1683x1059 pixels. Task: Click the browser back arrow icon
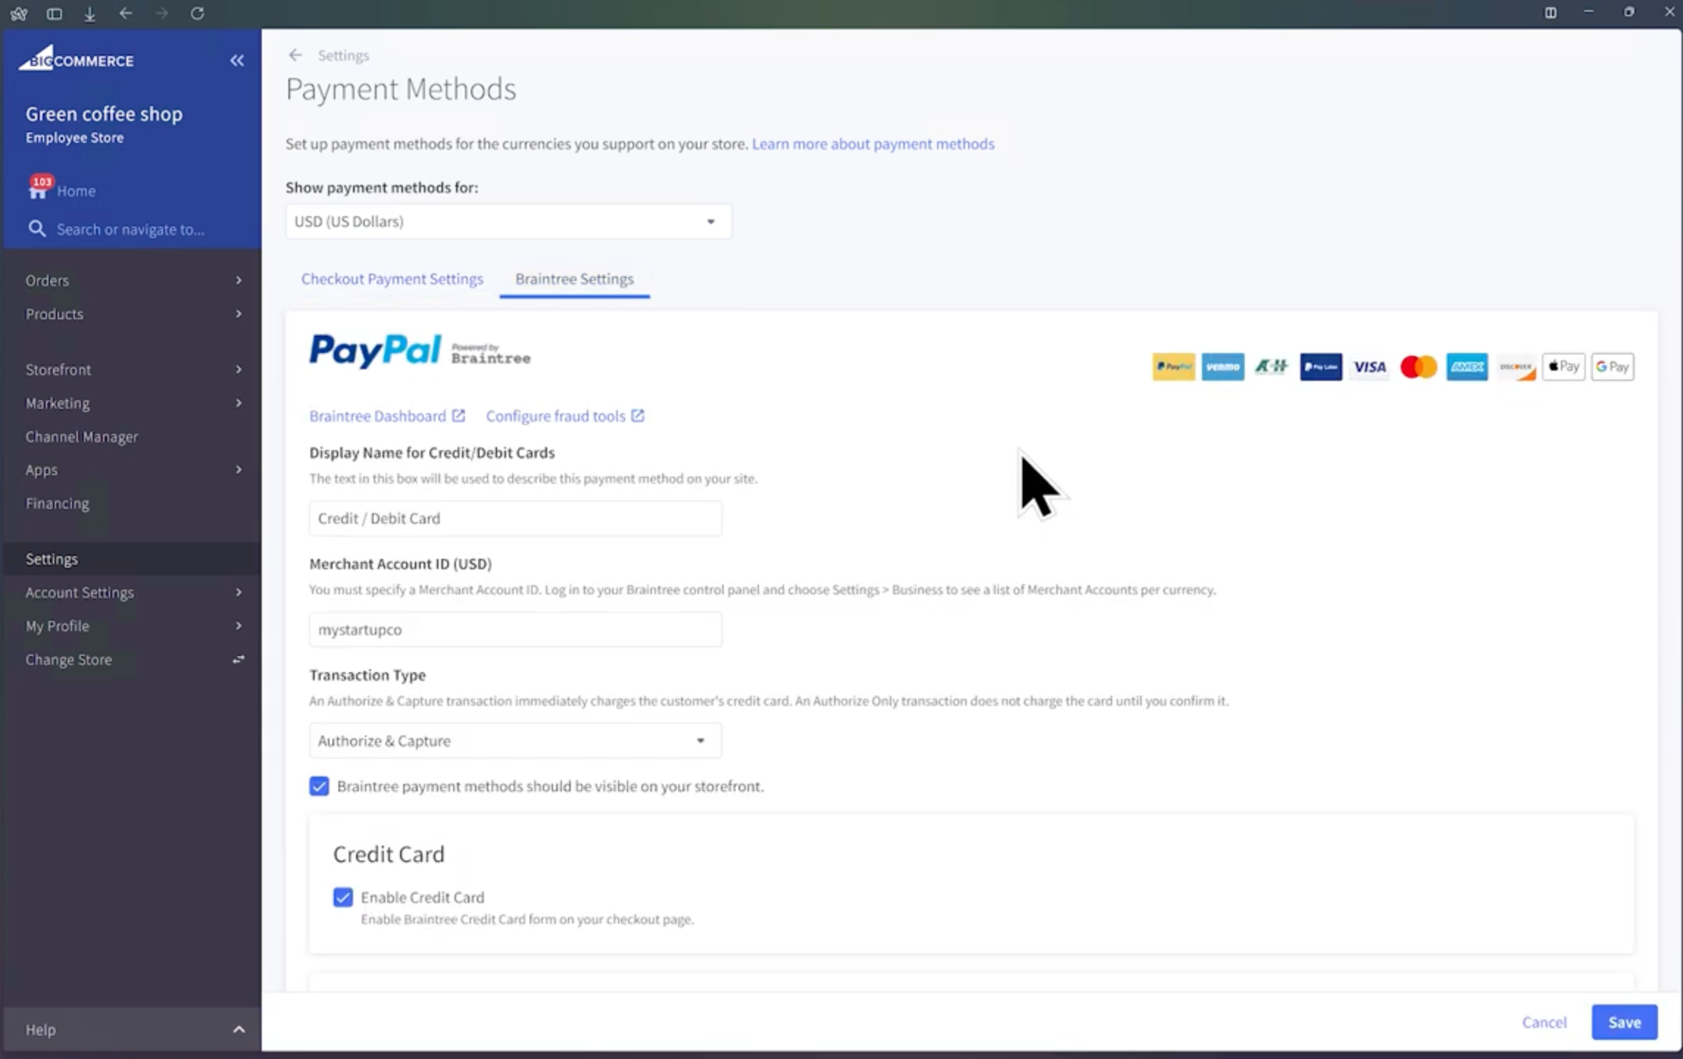(x=126, y=13)
